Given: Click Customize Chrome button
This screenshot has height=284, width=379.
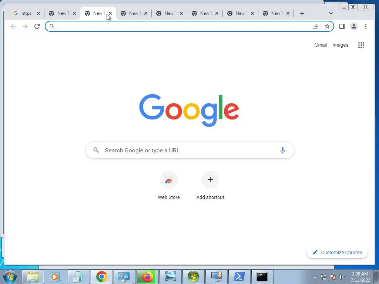Looking at the screenshot, I should [337, 252].
